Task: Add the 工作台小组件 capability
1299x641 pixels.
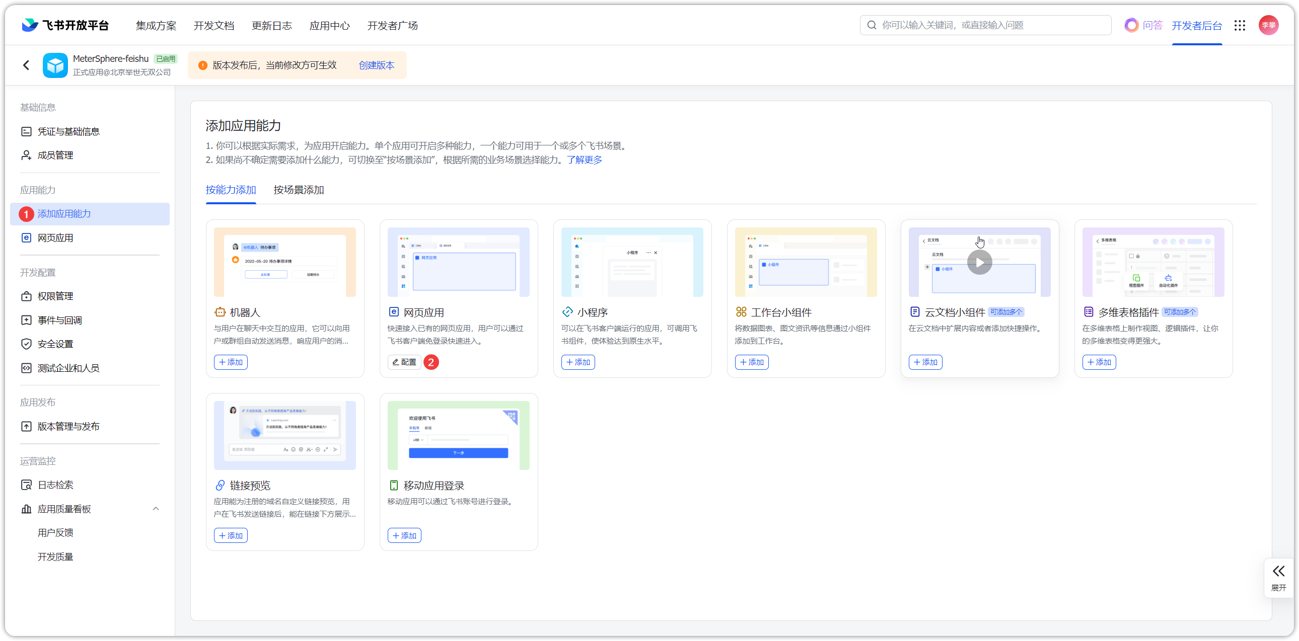Action: pyautogui.click(x=751, y=362)
